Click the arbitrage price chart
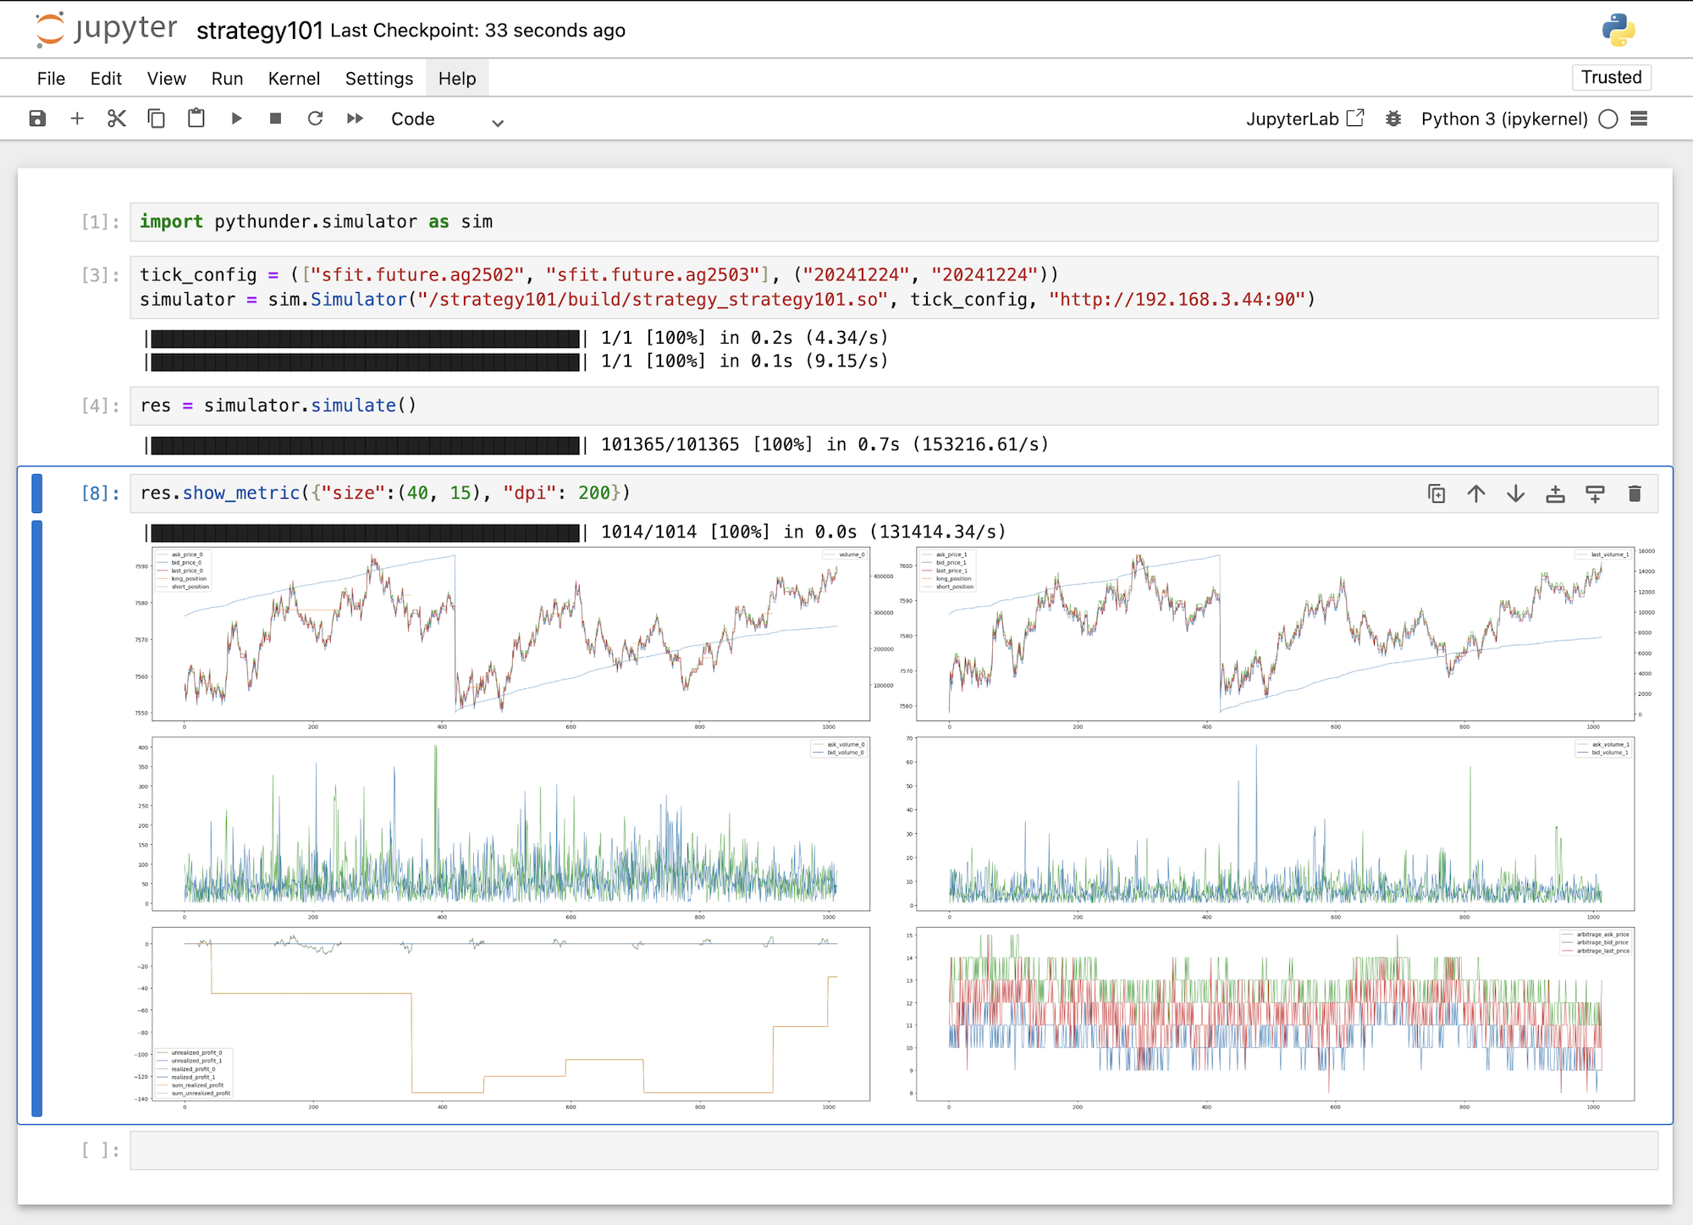1693x1225 pixels. point(1275,1014)
